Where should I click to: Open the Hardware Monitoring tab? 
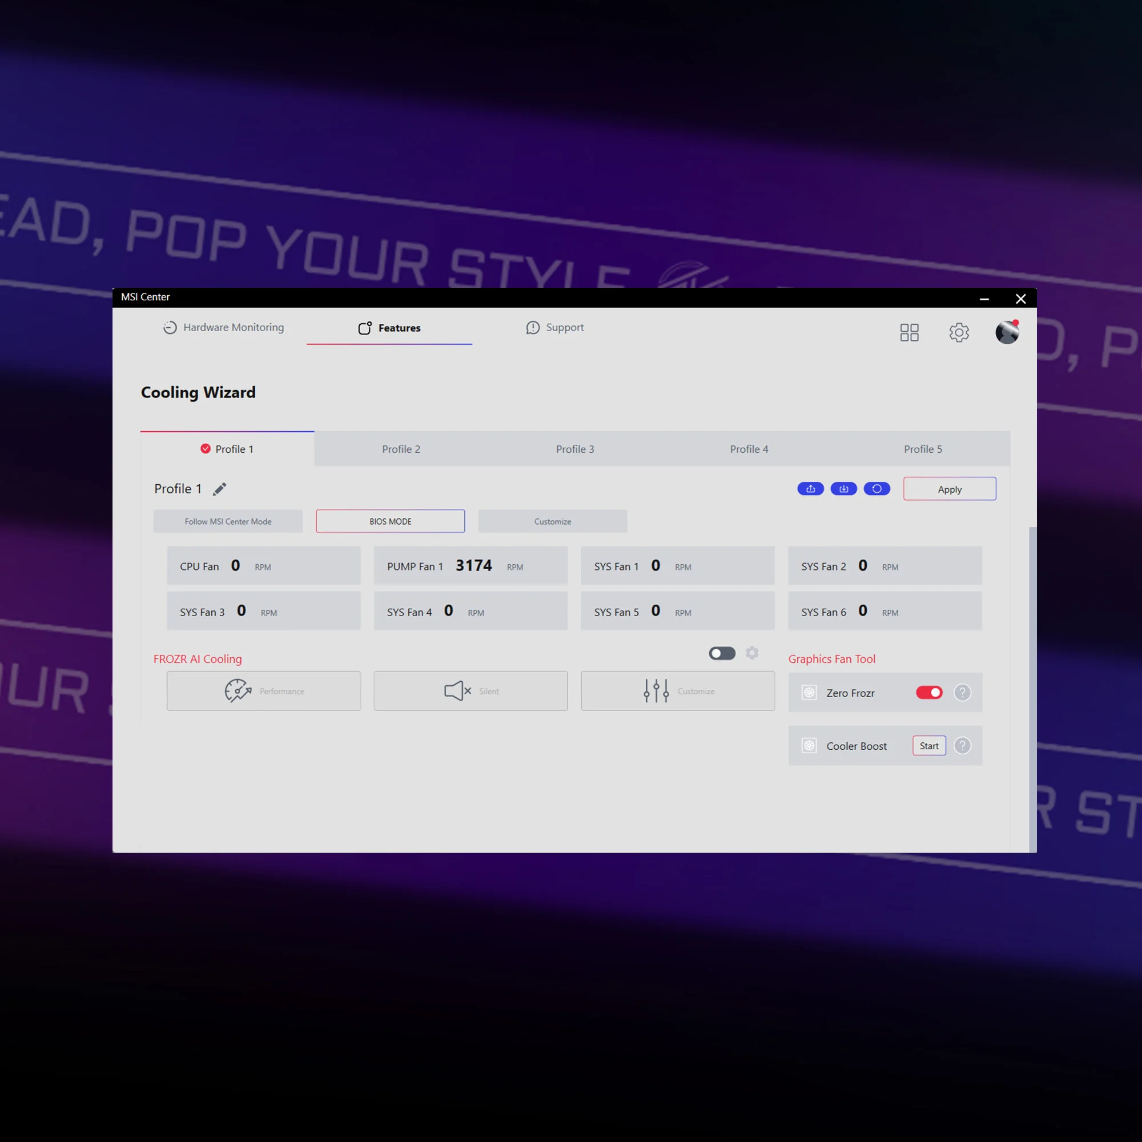tap(223, 327)
